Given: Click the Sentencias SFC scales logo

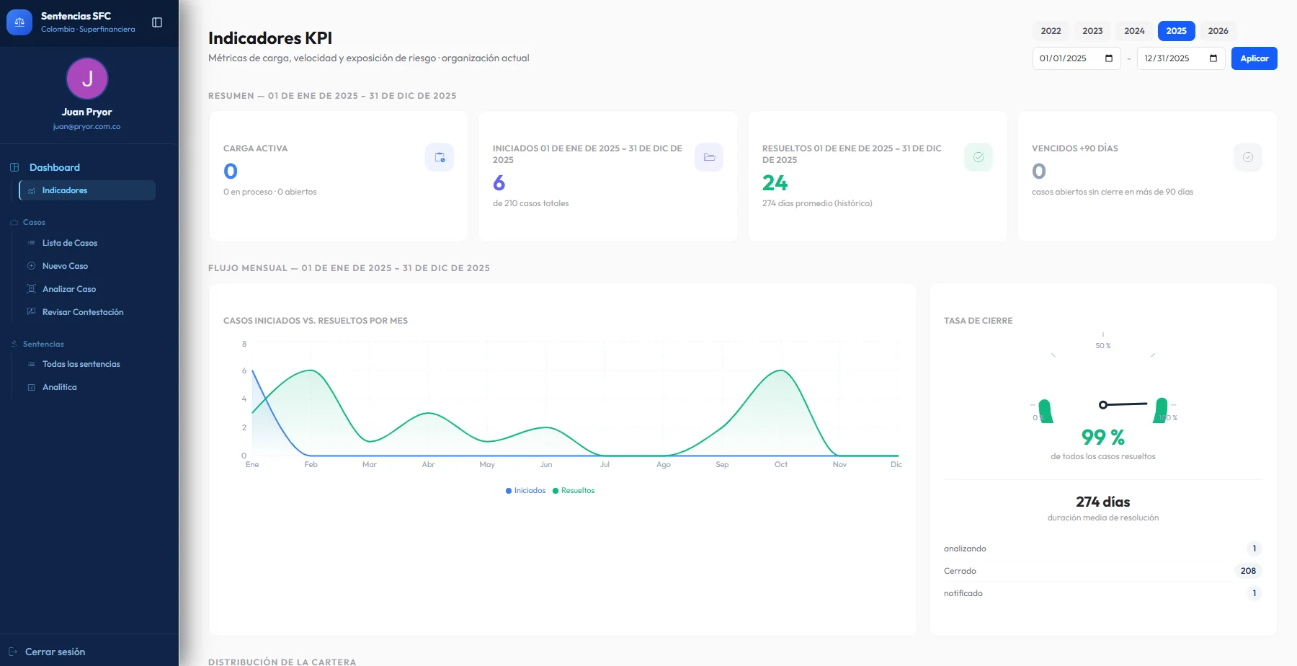Looking at the screenshot, I should 19,22.
